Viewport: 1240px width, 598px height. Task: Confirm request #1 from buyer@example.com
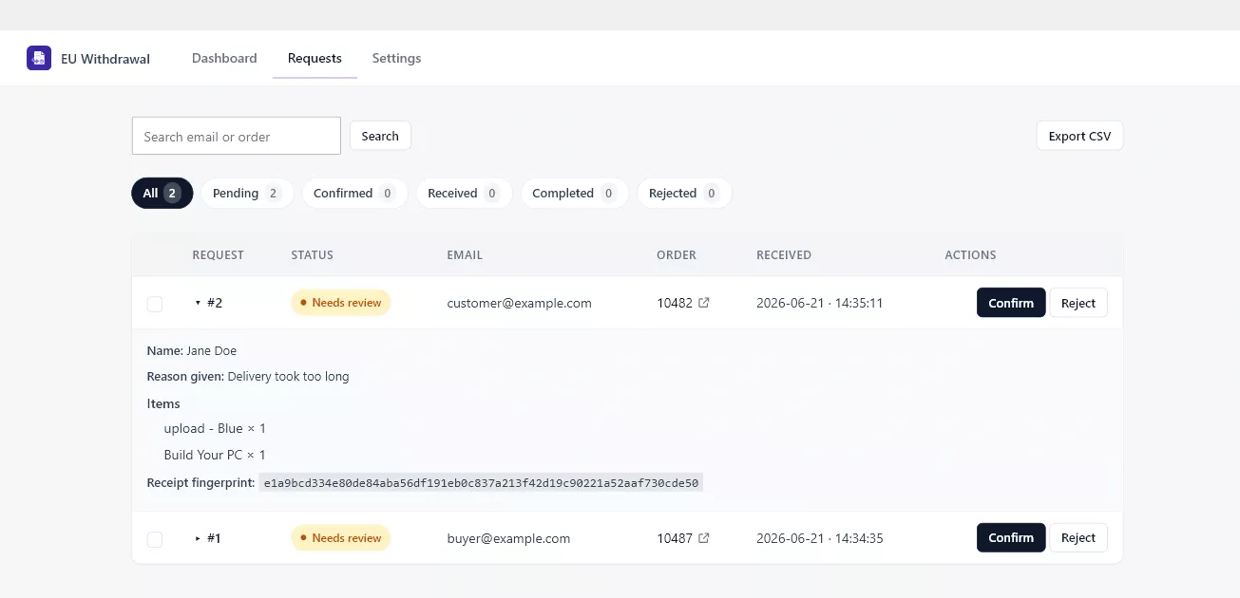pyautogui.click(x=1011, y=537)
